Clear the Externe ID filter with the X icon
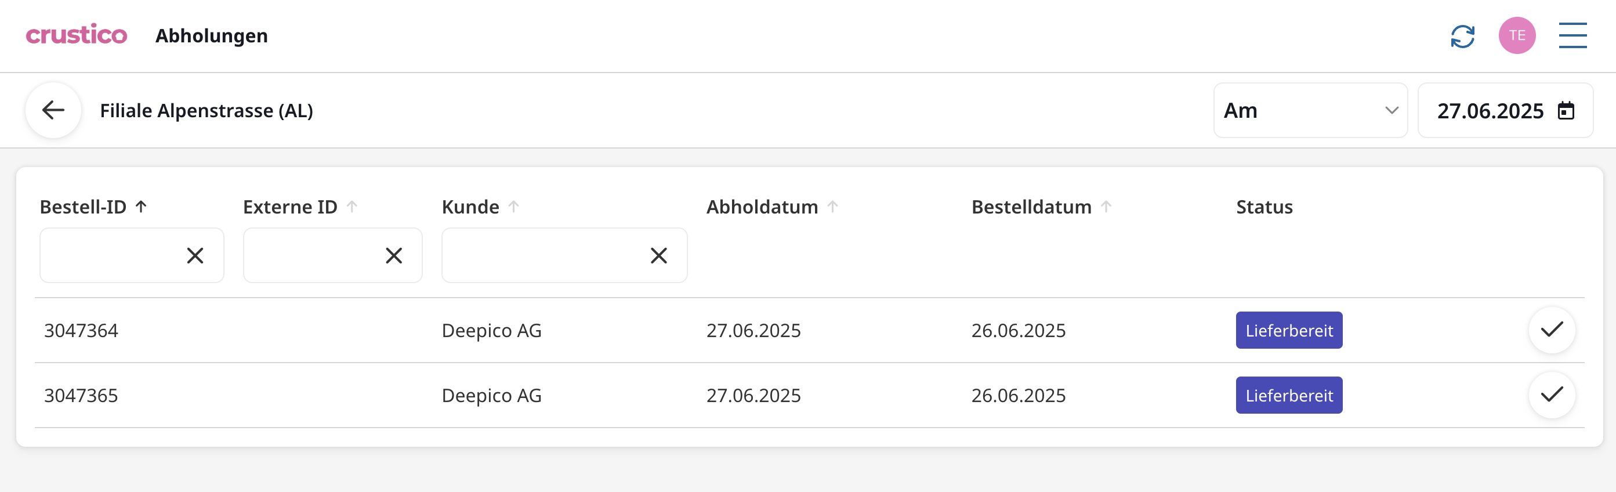This screenshot has width=1616, height=492. (x=394, y=255)
